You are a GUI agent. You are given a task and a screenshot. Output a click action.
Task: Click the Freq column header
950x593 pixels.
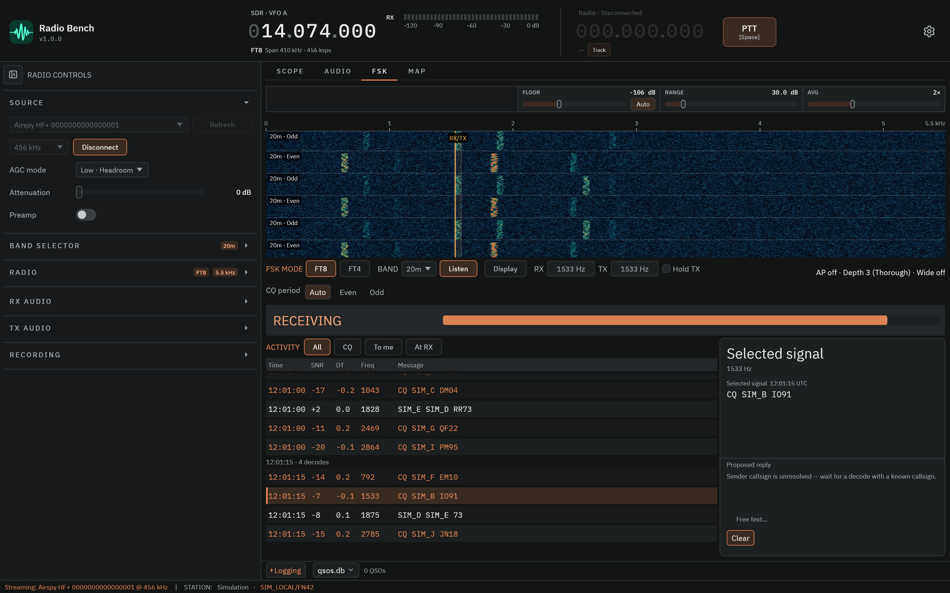coord(368,365)
